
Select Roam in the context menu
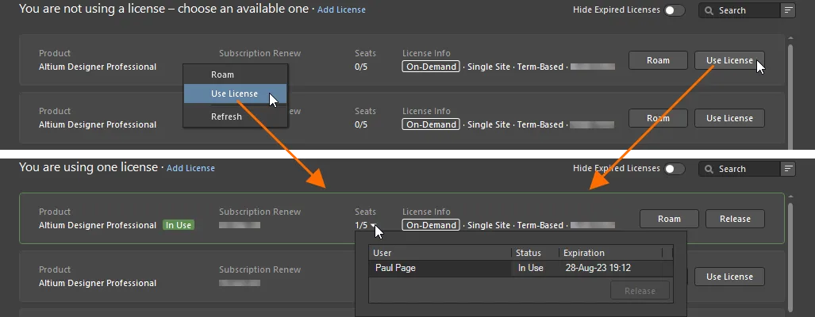[x=235, y=74]
